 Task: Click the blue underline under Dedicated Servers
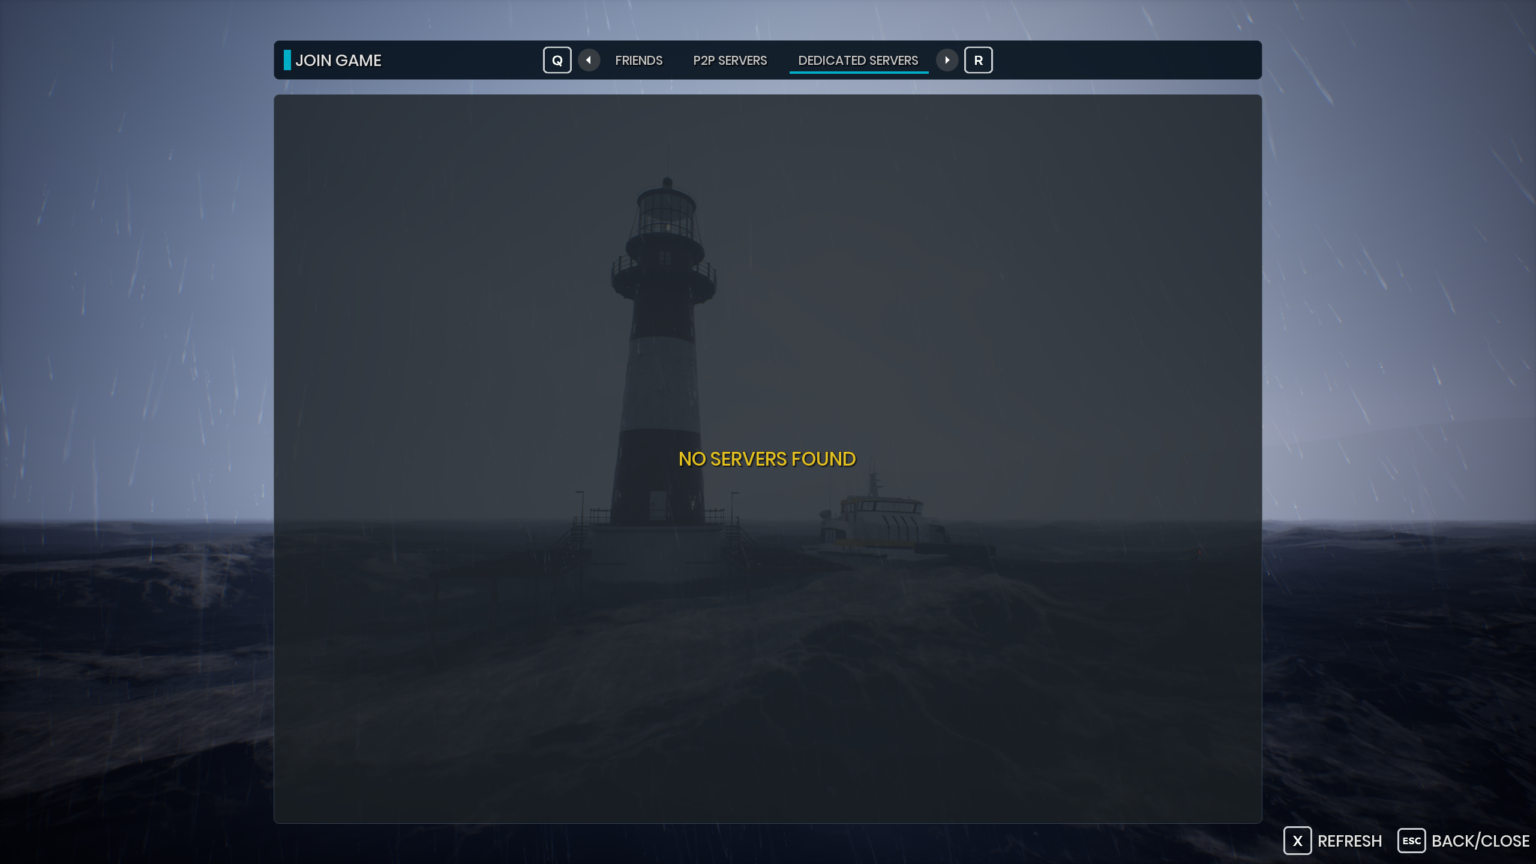pos(859,73)
